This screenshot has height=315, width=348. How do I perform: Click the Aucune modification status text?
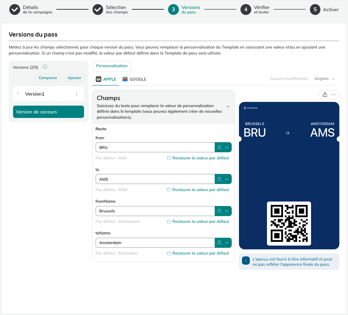pos(289,78)
